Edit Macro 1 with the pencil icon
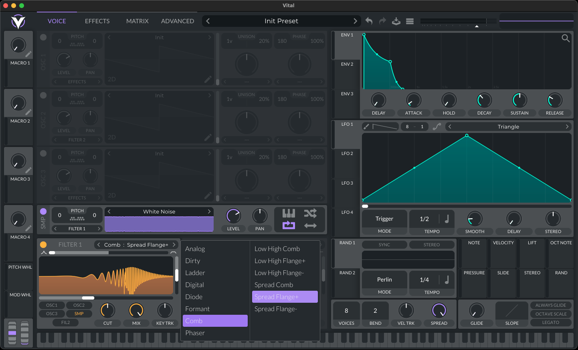578x350 pixels. (28, 54)
